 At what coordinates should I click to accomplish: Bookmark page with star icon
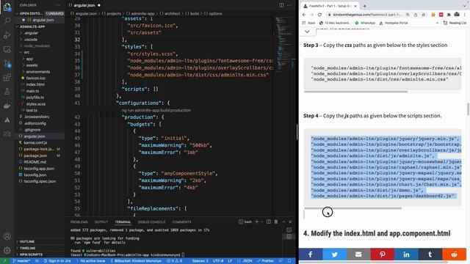(423, 15)
